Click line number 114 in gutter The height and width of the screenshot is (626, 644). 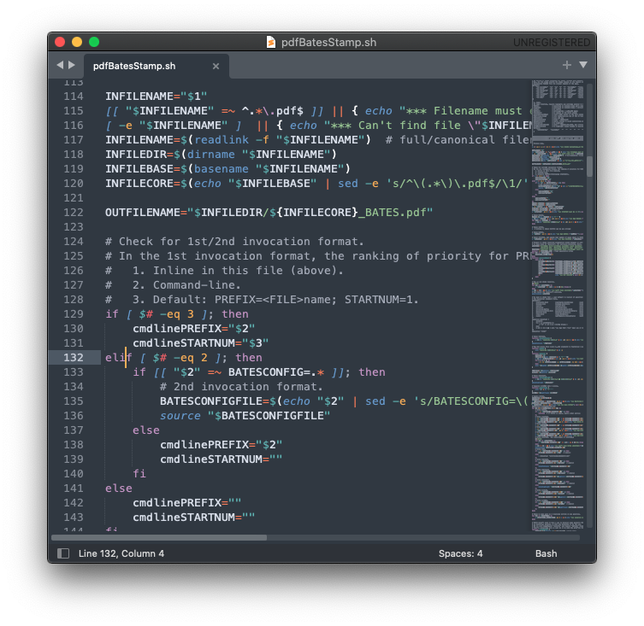tap(73, 97)
